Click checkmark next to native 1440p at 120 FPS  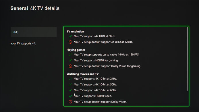point(70,55)
